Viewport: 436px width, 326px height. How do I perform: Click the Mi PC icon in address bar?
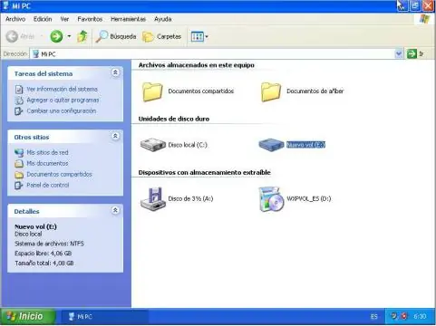pos(36,54)
